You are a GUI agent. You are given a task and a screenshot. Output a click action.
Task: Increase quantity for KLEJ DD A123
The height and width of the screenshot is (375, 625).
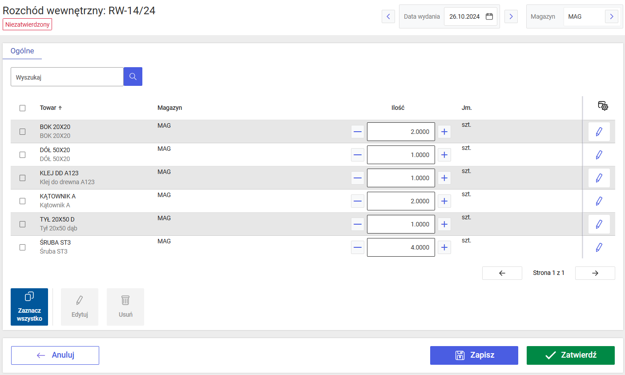(x=444, y=178)
